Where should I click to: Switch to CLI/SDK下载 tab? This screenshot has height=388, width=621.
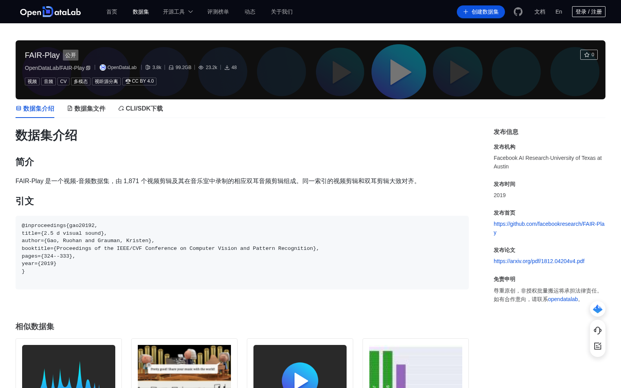tap(141, 109)
